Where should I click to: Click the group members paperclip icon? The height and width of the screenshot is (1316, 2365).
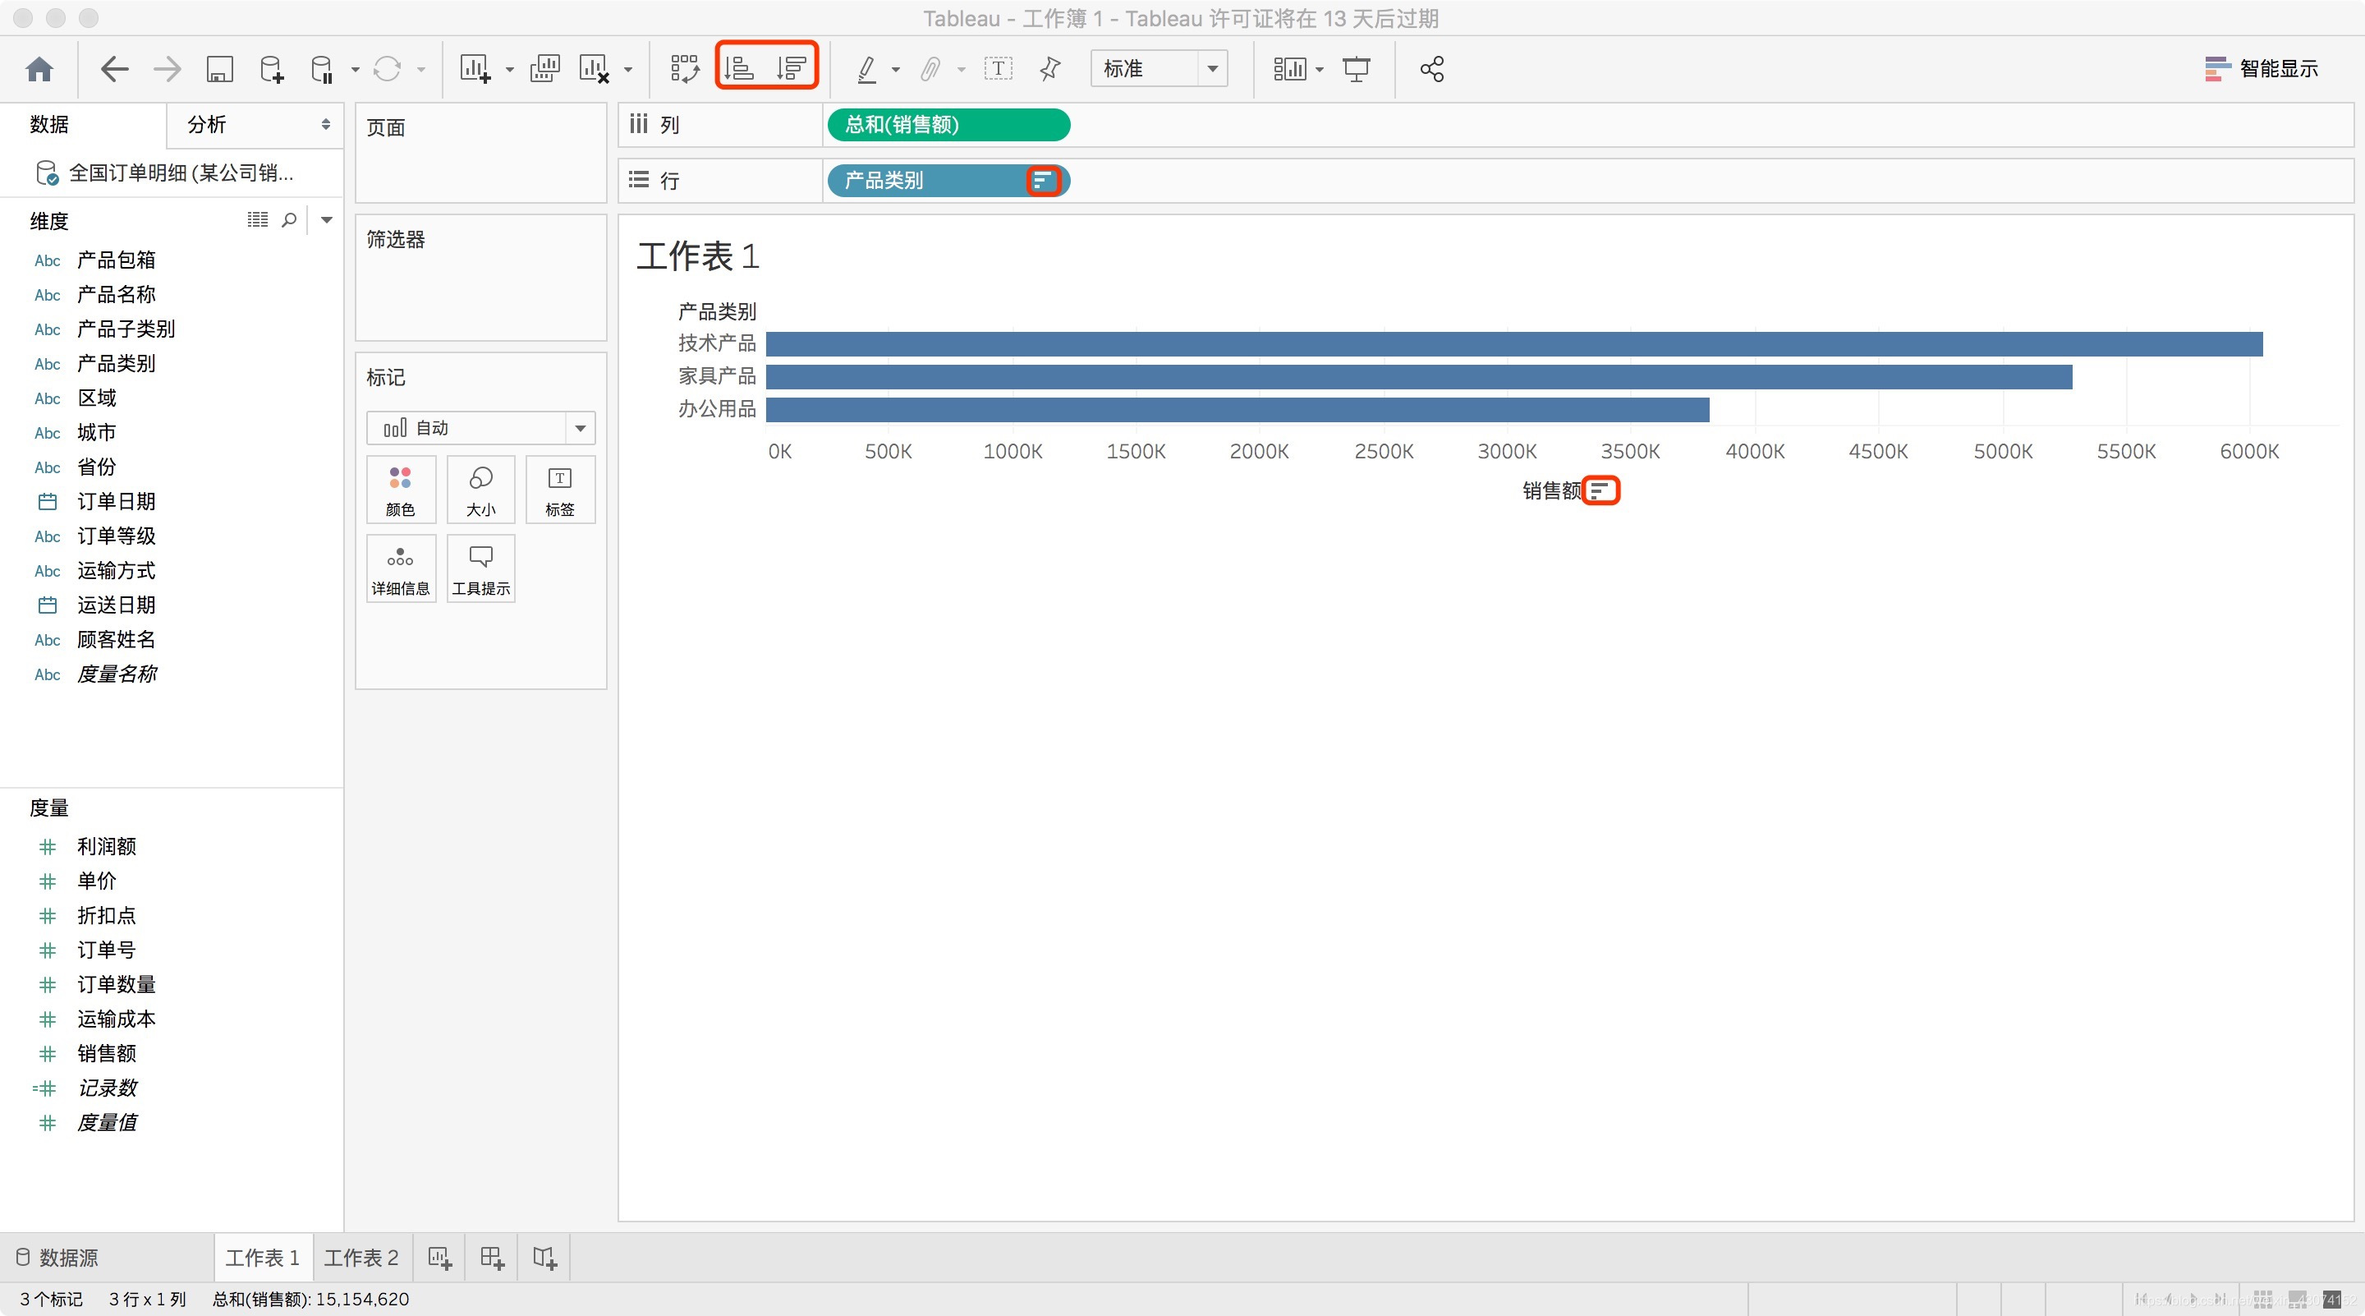[931, 69]
